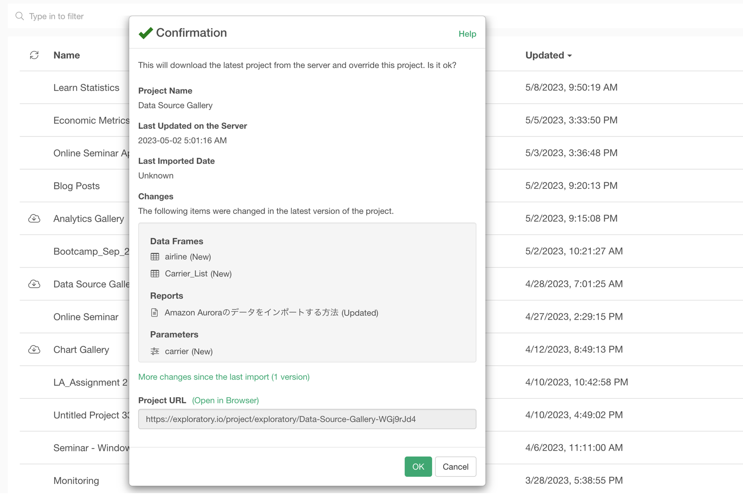
Task: Expand more changes since last import
Action: [x=224, y=377]
